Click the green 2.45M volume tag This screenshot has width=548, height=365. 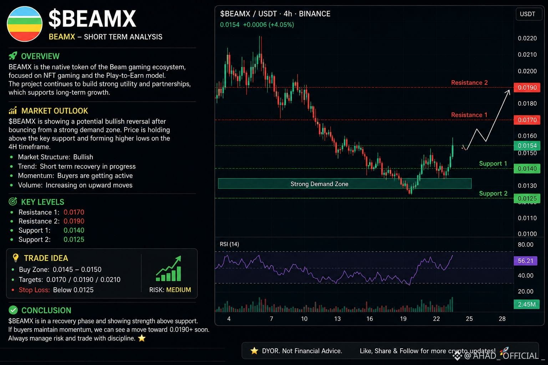click(x=527, y=304)
